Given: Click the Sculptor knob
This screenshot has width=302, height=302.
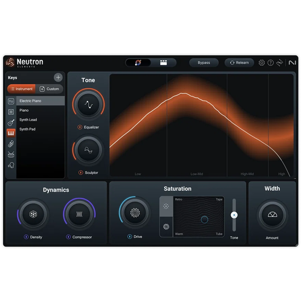Looking at the screenshot, I should point(88,150).
